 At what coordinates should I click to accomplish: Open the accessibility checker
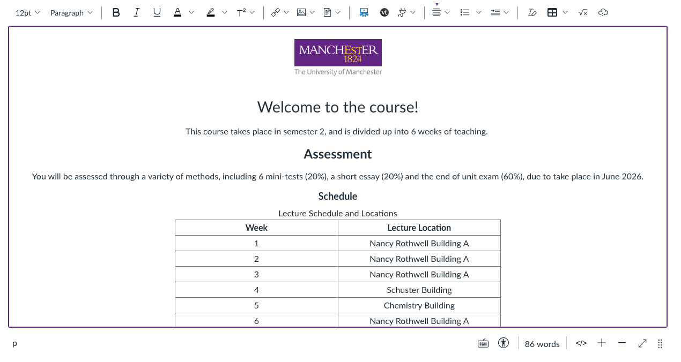pos(503,343)
